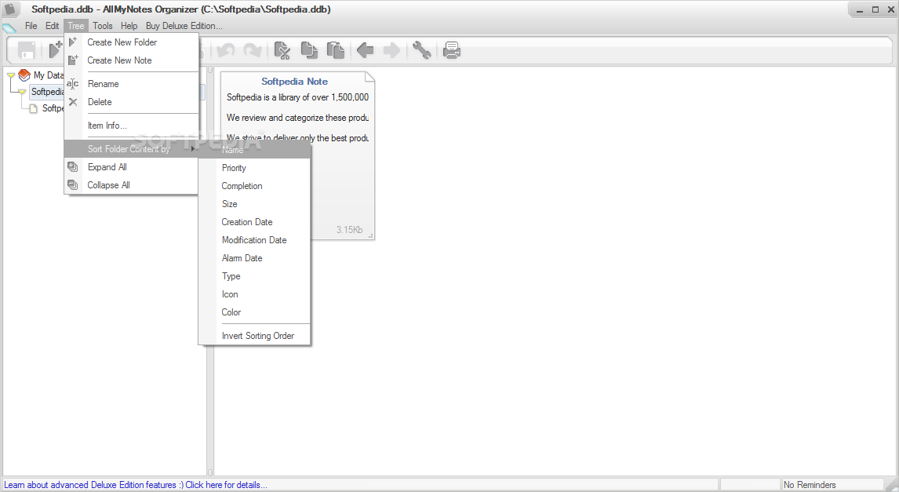Click the Rename text-cursor icon
Image resolution: width=899 pixels, height=492 pixels.
point(72,84)
